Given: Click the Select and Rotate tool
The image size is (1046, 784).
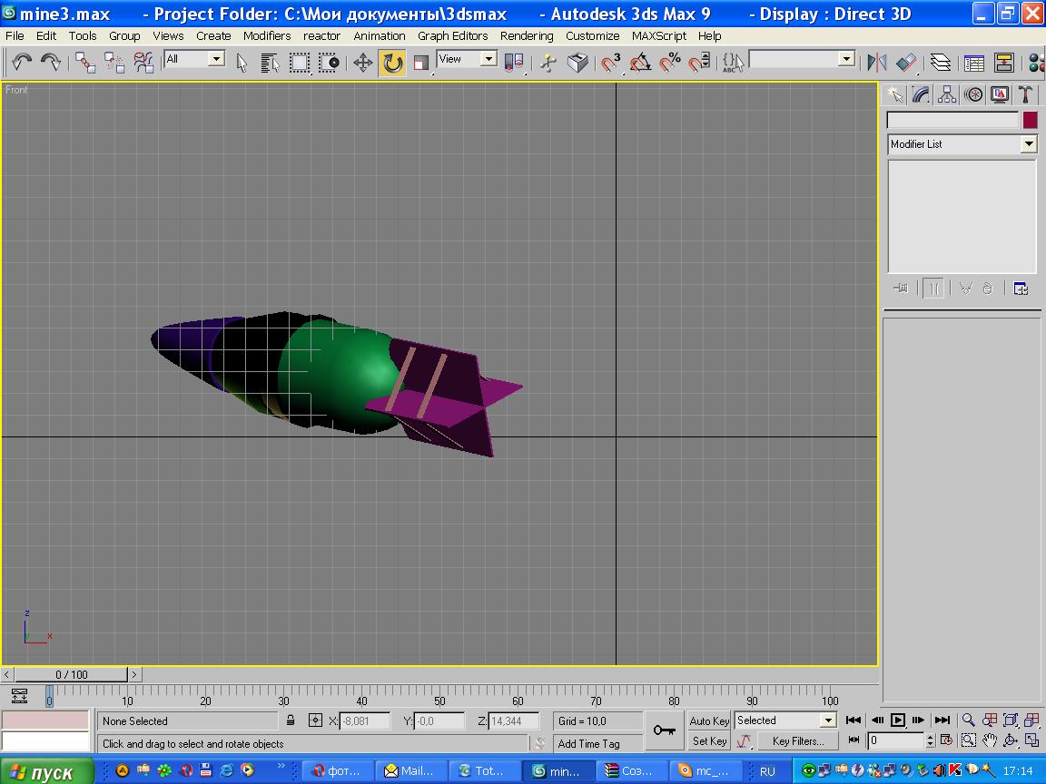Looking at the screenshot, I should pos(392,63).
